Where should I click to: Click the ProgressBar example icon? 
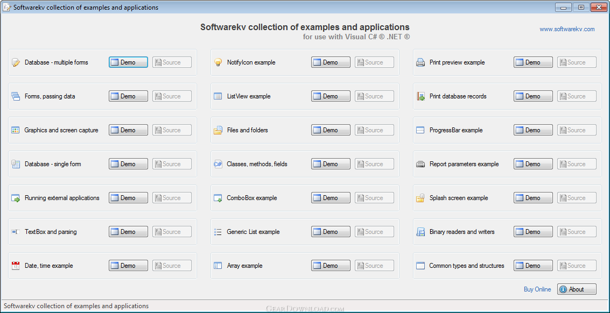(x=420, y=130)
